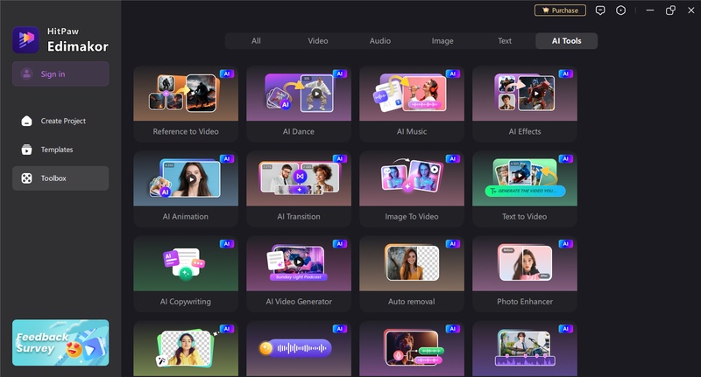The image size is (701, 377).
Task: Select the Auto removal tool card
Action: tap(412, 274)
